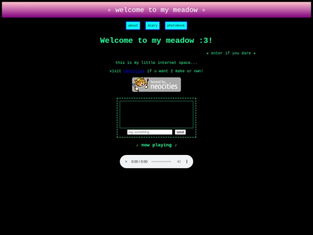This screenshot has width=313, height=235.
Task: Mute the audio player volume
Action: coord(179,161)
